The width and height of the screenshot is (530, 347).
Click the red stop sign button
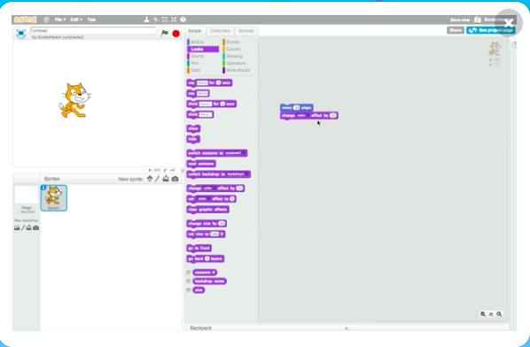(175, 34)
